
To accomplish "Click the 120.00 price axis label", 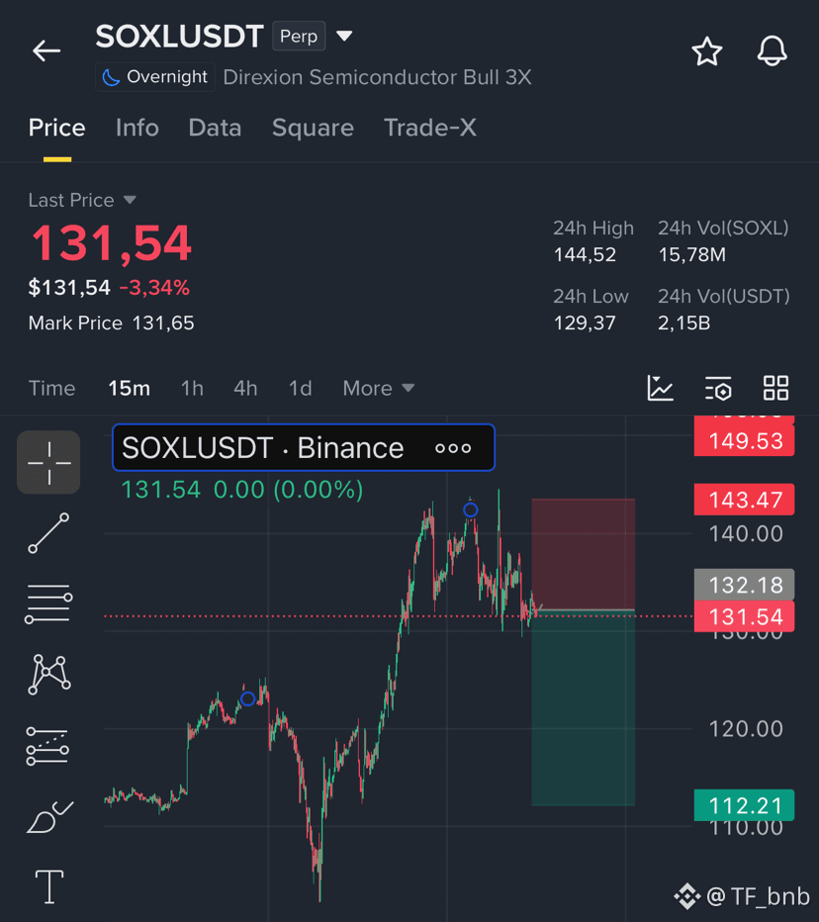I will [746, 728].
